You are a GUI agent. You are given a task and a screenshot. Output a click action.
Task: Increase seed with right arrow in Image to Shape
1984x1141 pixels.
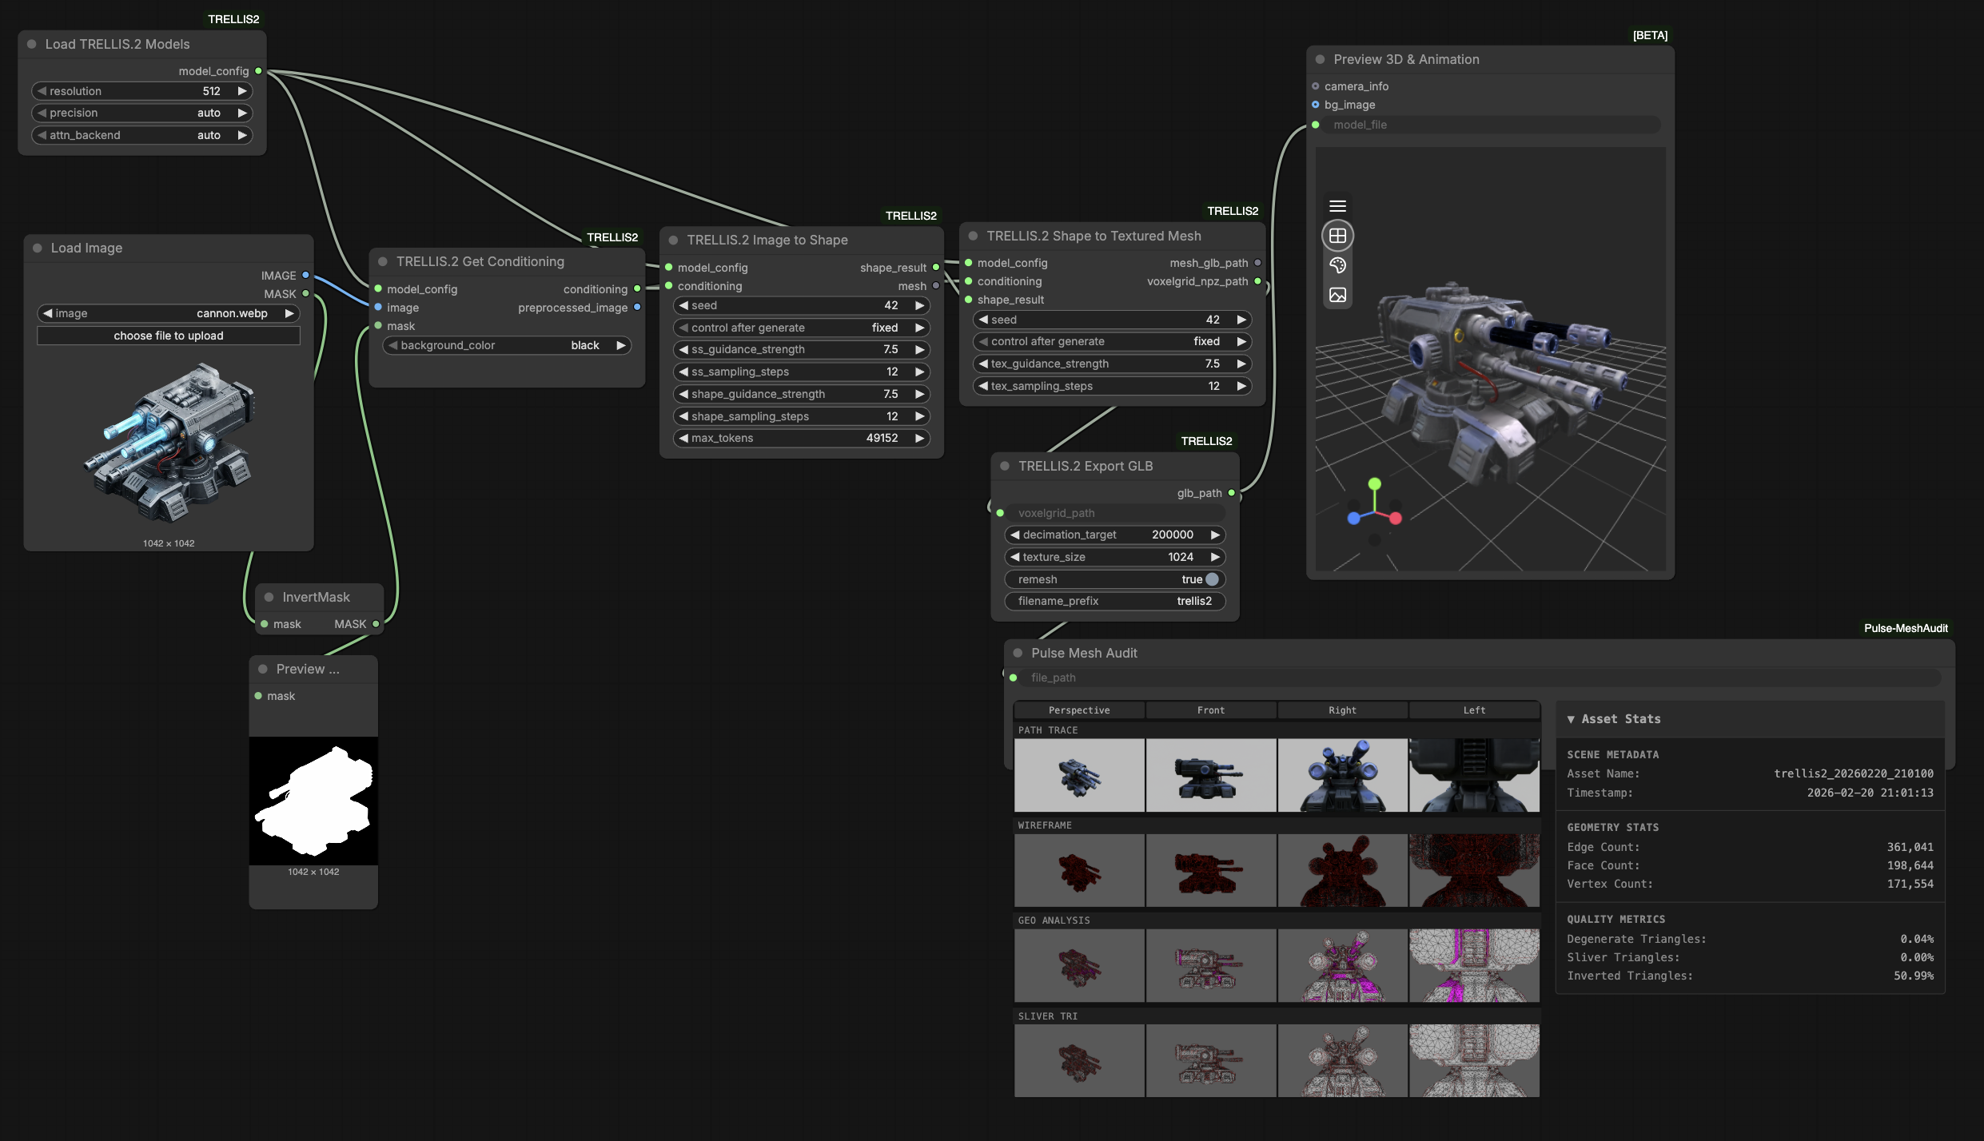(919, 305)
